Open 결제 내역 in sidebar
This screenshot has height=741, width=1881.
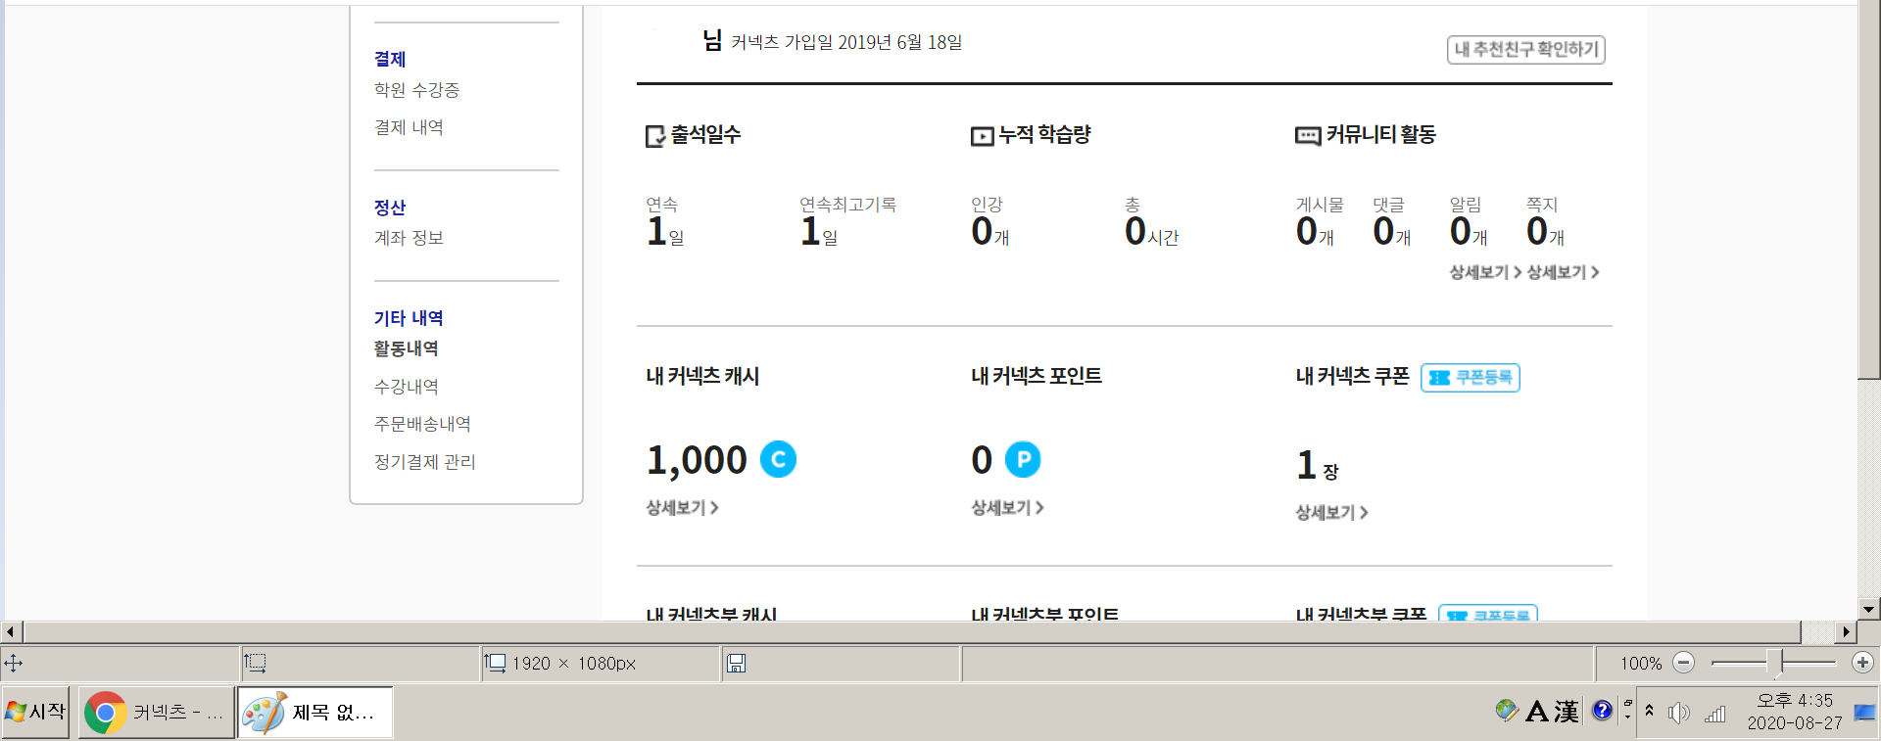point(409,127)
